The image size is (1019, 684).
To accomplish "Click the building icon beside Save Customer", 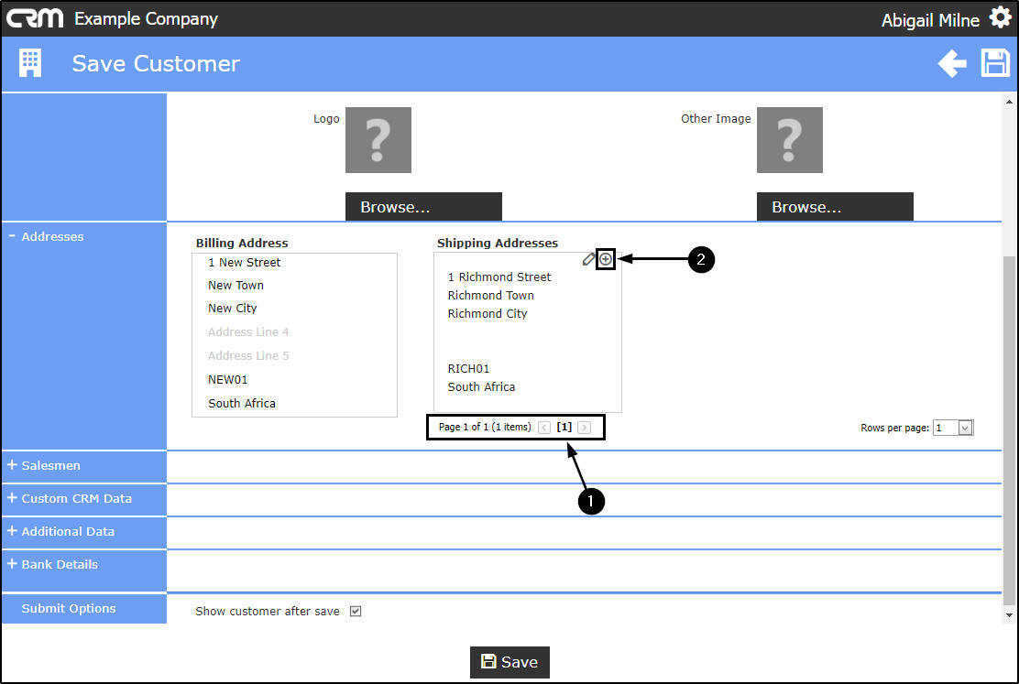I will click(x=30, y=63).
